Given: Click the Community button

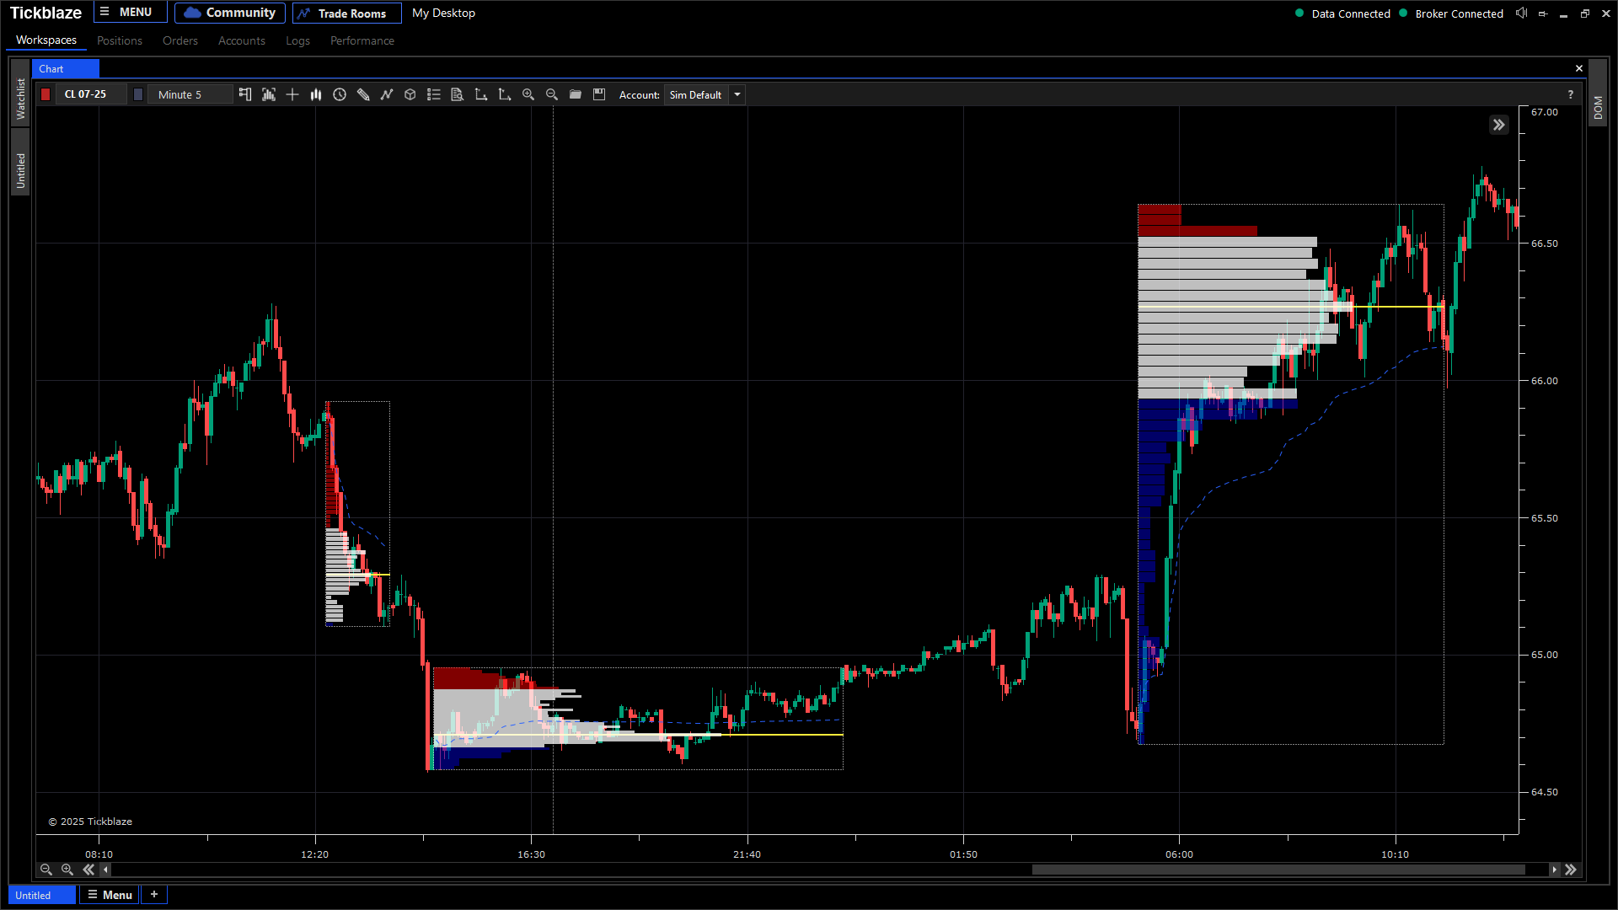Looking at the screenshot, I should [229, 13].
